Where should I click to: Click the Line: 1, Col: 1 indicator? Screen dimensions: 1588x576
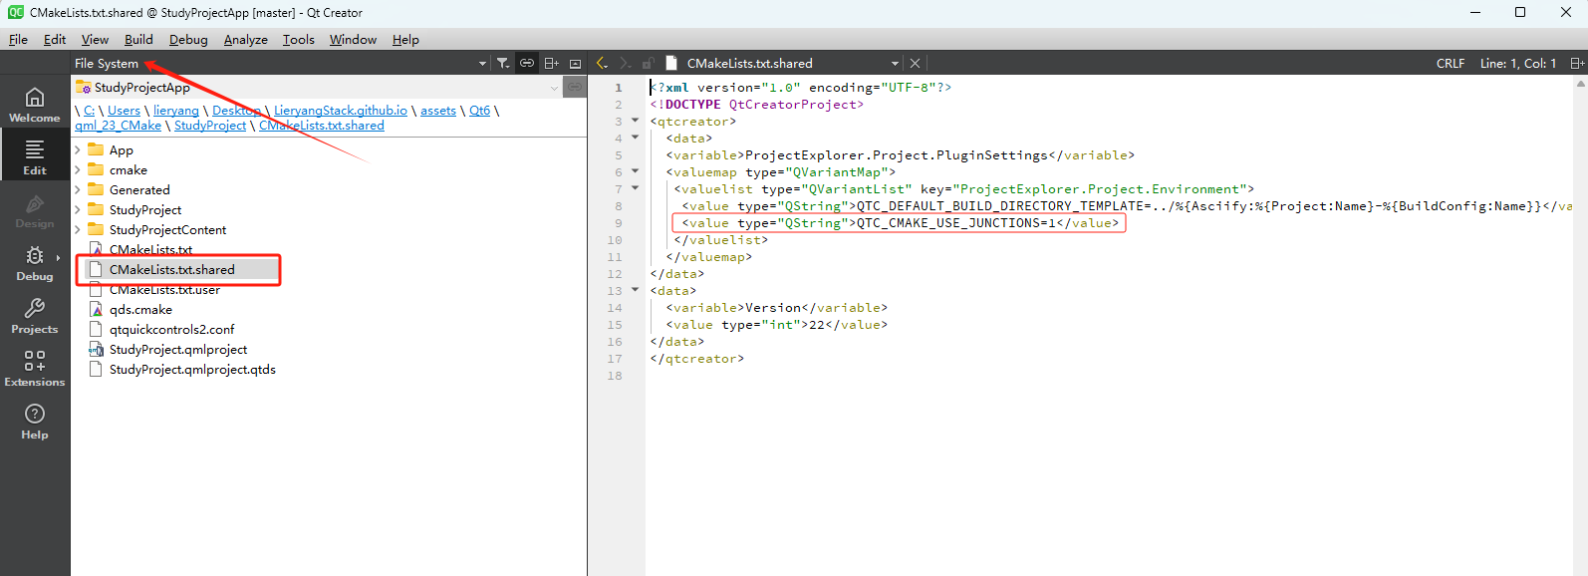tap(1518, 63)
